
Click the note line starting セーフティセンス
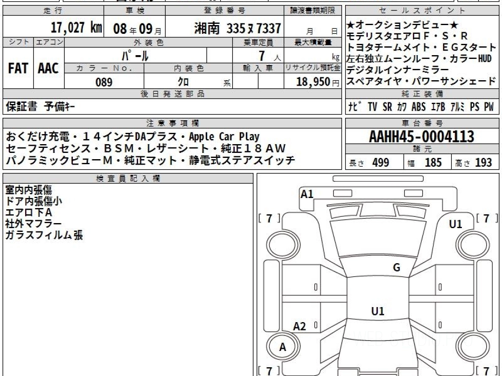146,148
